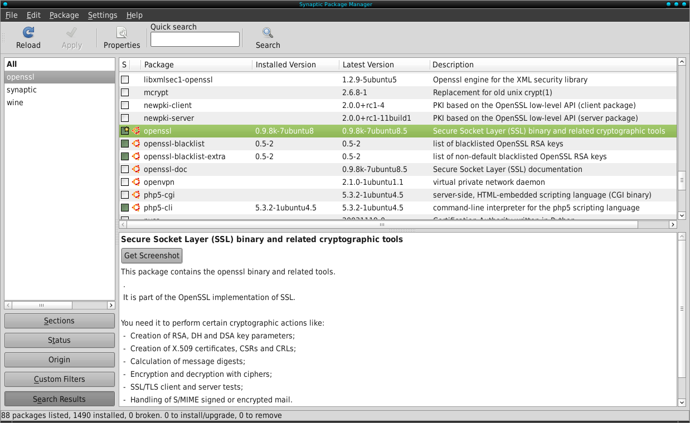Click Ubuntu logo icon next to openssl
The width and height of the screenshot is (690, 423).
coord(136,131)
